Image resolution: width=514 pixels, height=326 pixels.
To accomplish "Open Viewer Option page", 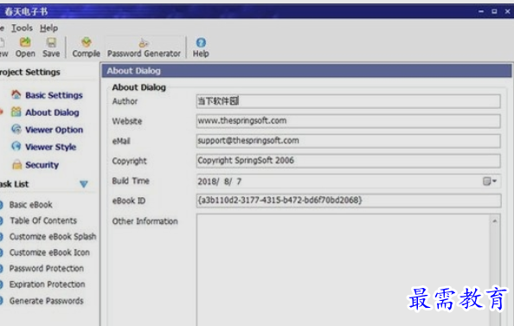I will pyautogui.click(x=55, y=130).
